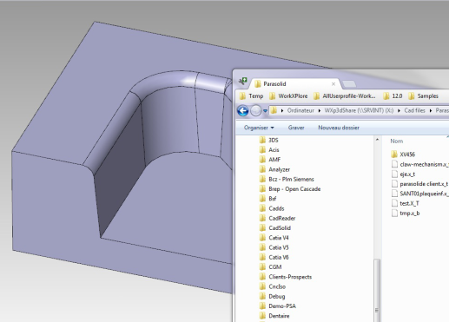Click the Graver button

pos(296,128)
